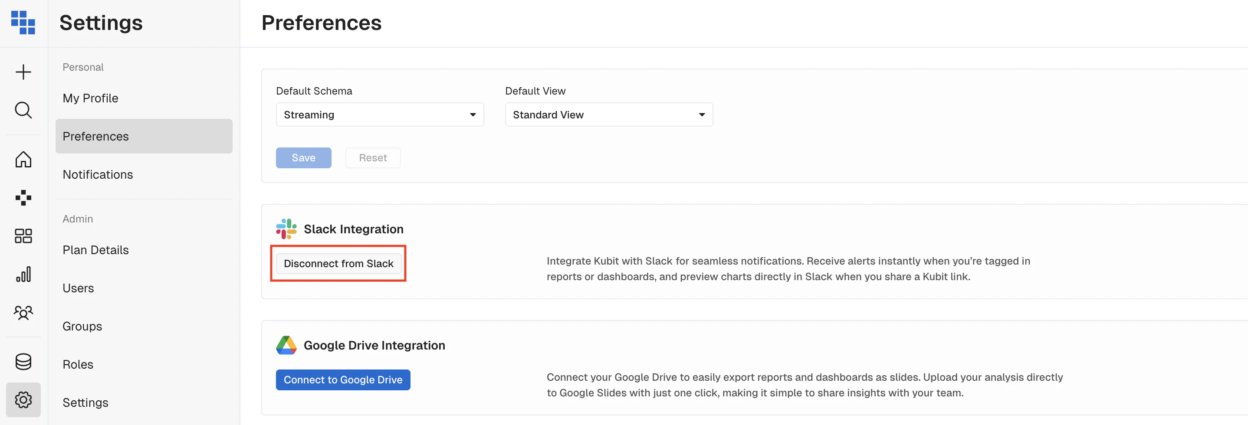Click the Save button
Screen dimensions: 1248x425
303,158
